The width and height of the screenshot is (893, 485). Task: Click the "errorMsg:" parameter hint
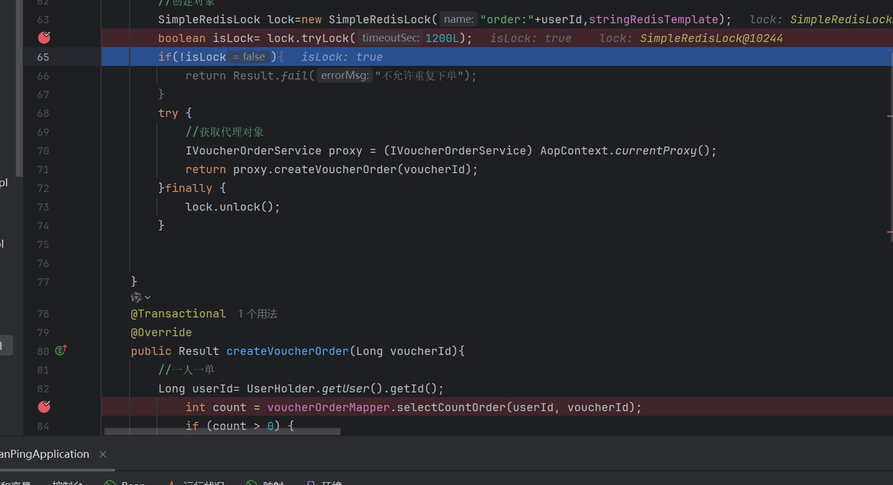pyautogui.click(x=345, y=76)
